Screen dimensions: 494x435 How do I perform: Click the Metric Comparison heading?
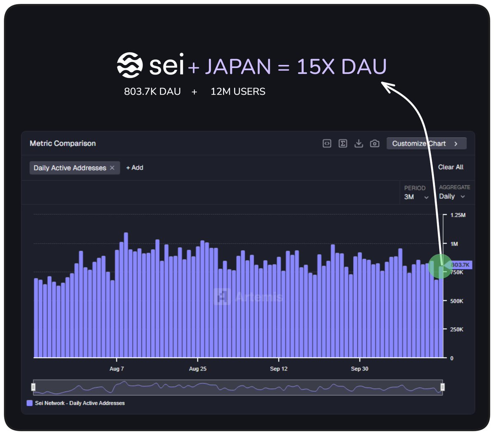(63, 144)
